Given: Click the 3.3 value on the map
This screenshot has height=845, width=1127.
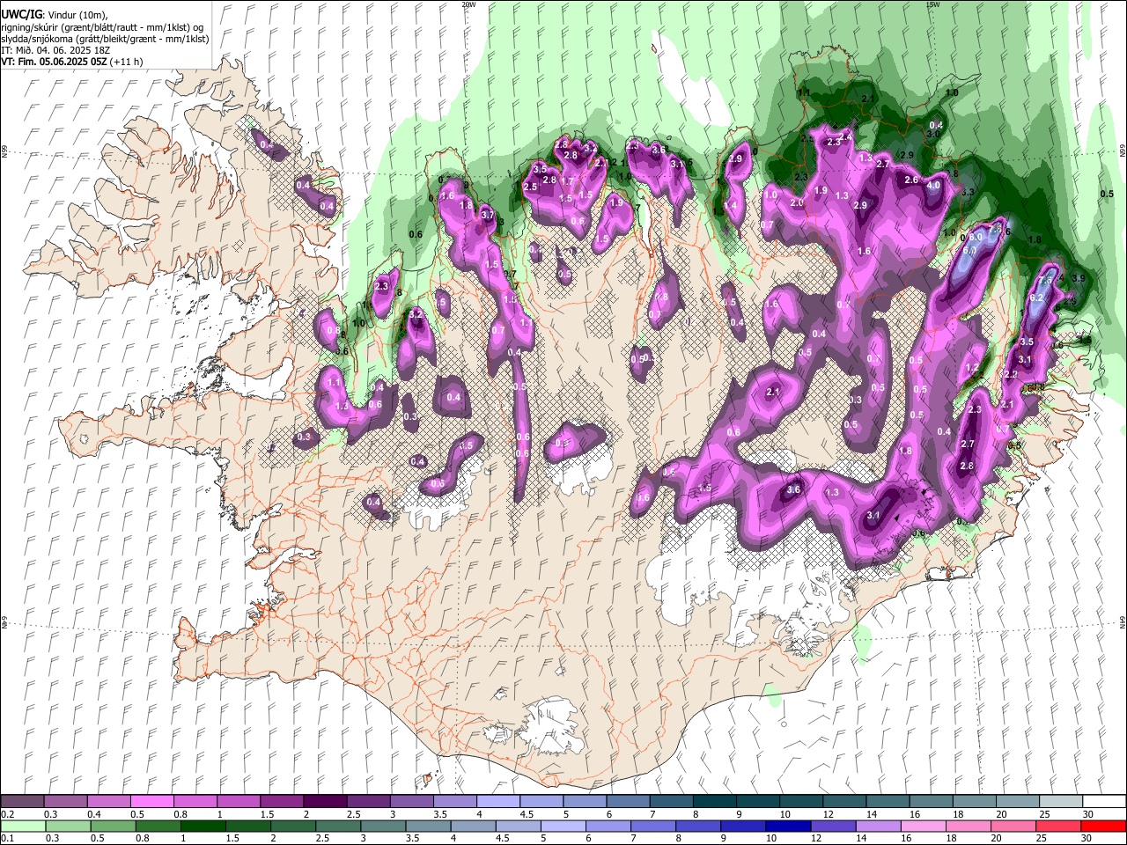Looking at the screenshot, I should point(968,191).
